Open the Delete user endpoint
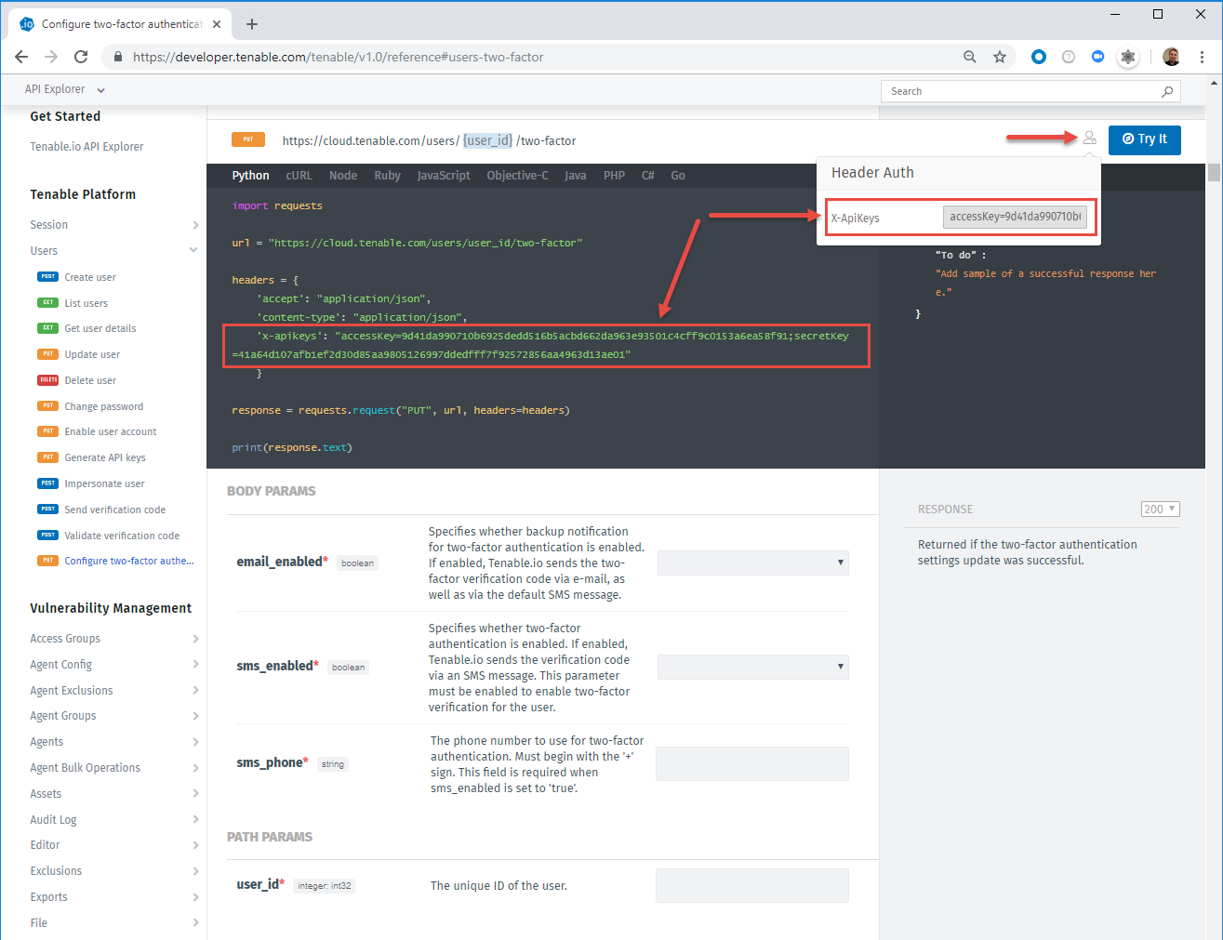The image size is (1223, 940). (90, 380)
